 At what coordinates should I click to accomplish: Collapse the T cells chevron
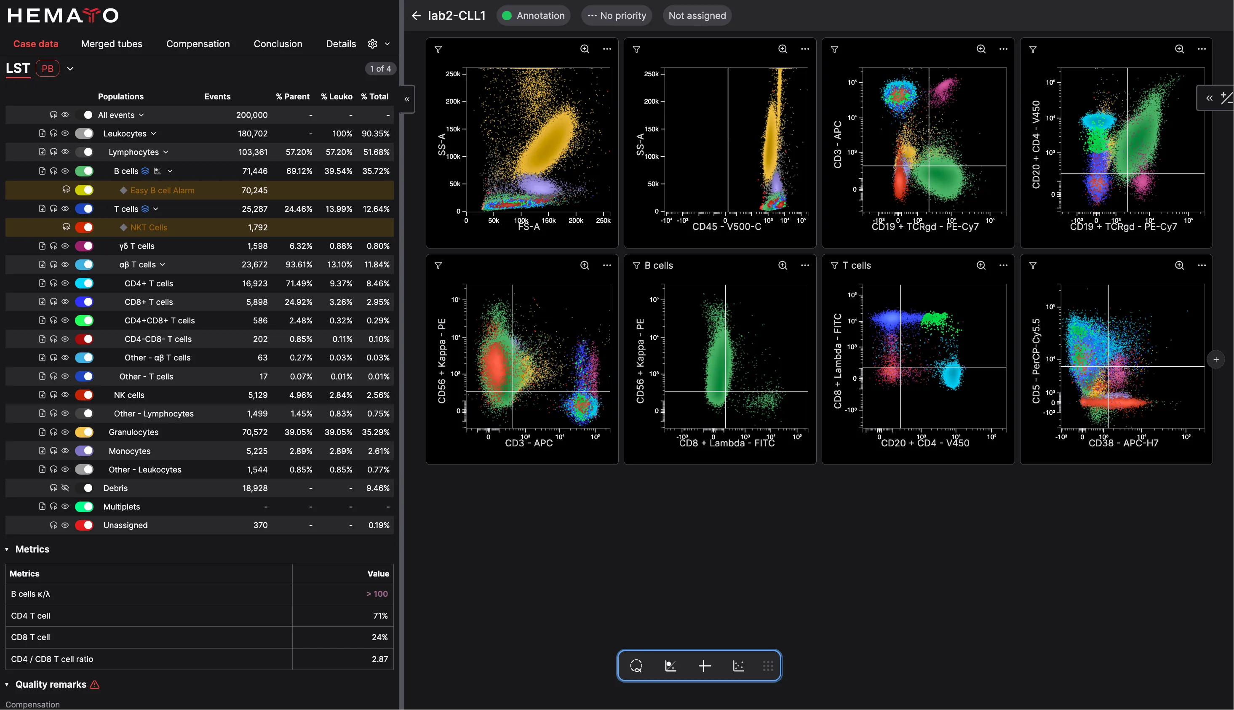tap(155, 209)
